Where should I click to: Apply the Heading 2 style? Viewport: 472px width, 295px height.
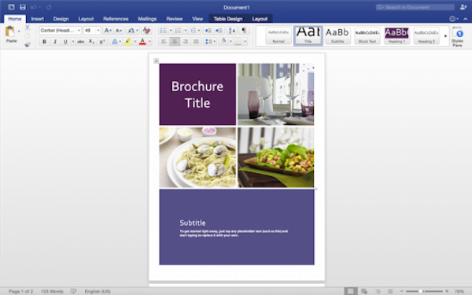tap(426, 36)
